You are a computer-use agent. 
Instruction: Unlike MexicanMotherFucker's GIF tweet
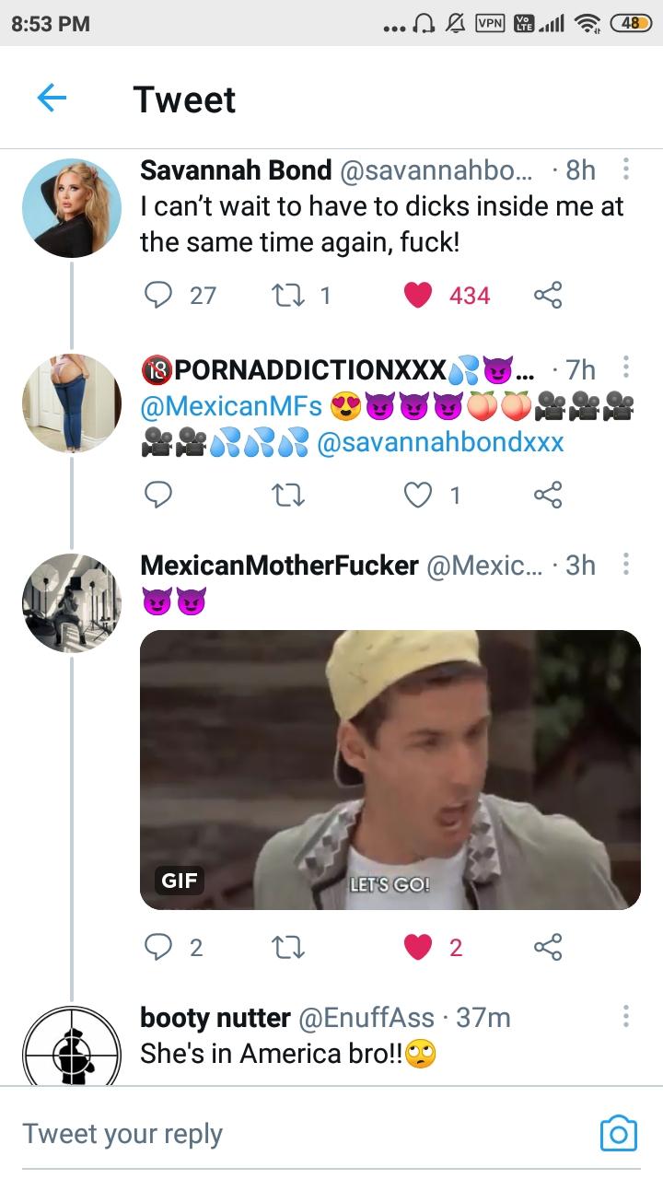point(418,947)
